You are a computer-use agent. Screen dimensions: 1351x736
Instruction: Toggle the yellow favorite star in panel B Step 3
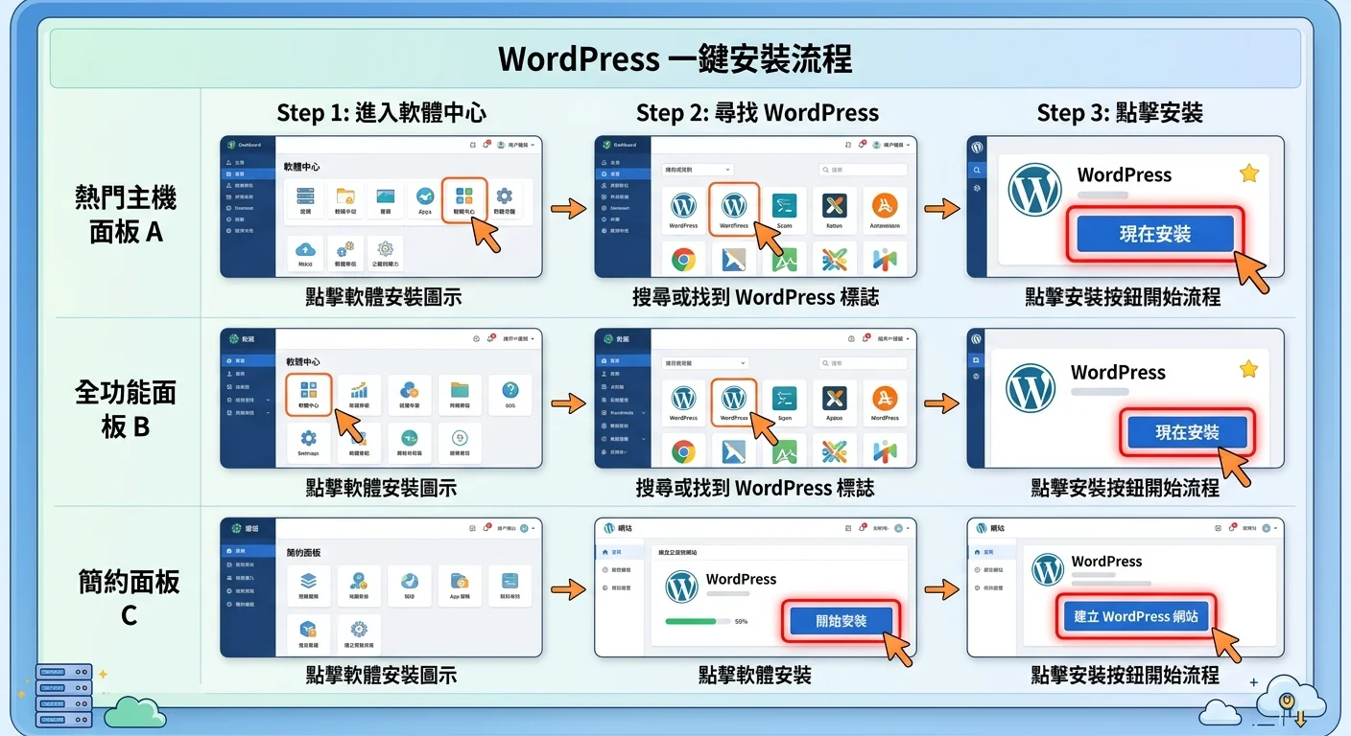coord(1248,368)
